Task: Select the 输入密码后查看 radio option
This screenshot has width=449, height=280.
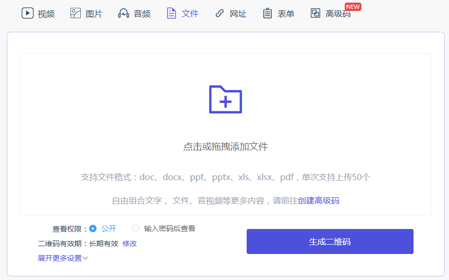Action: pyautogui.click(x=136, y=228)
